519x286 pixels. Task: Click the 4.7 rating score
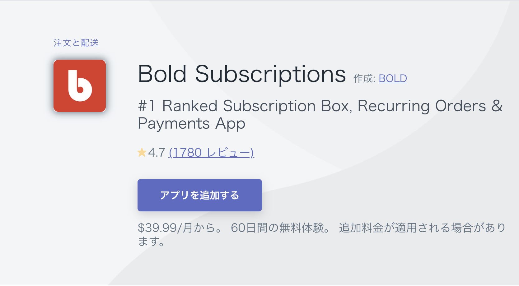tap(157, 153)
